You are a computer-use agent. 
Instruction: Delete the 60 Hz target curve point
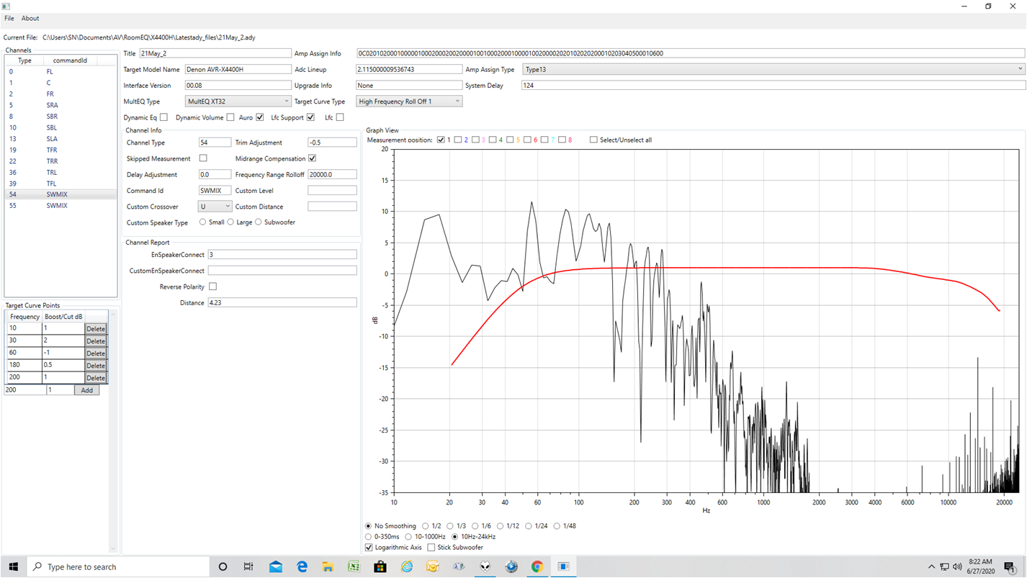click(96, 353)
